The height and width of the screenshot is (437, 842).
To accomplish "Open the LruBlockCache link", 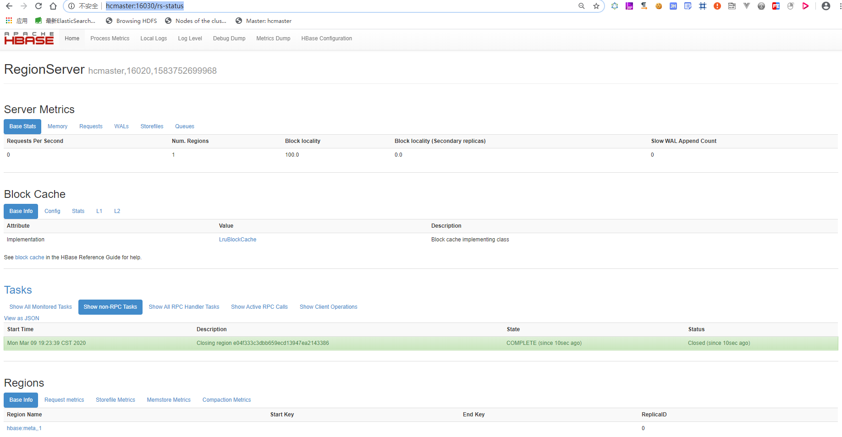I will pyautogui.click(x=237, y=240).
